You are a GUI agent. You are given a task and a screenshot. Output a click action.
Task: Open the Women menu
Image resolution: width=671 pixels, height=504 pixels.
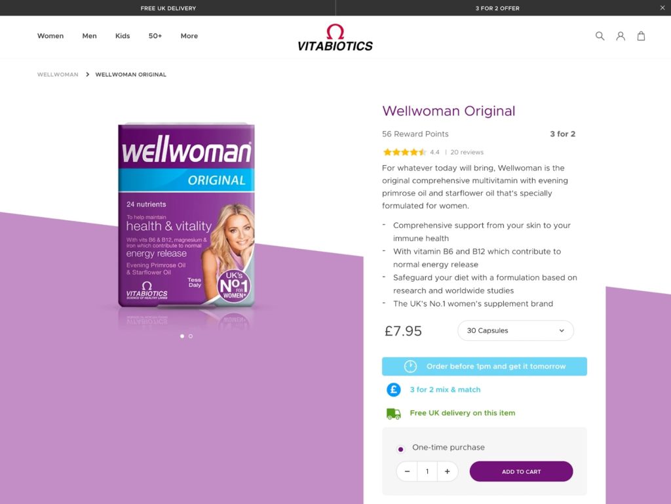pyautogui.click(x=50, y=36)
